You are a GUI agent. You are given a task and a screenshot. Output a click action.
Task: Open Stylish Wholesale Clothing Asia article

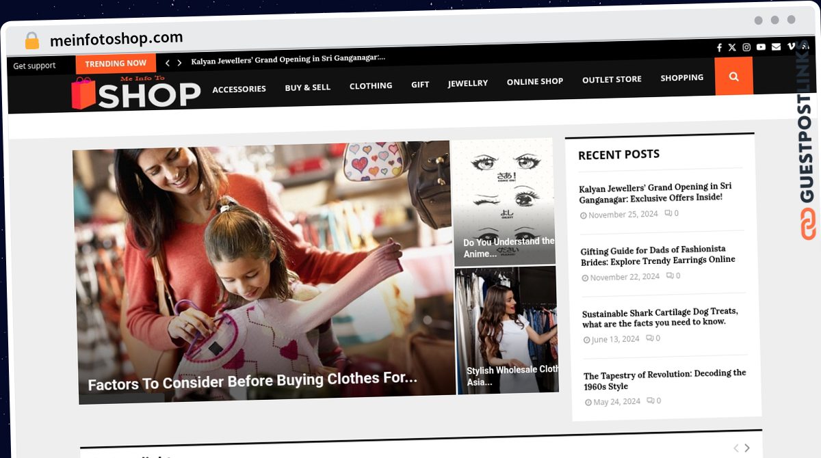click(512, 375)
